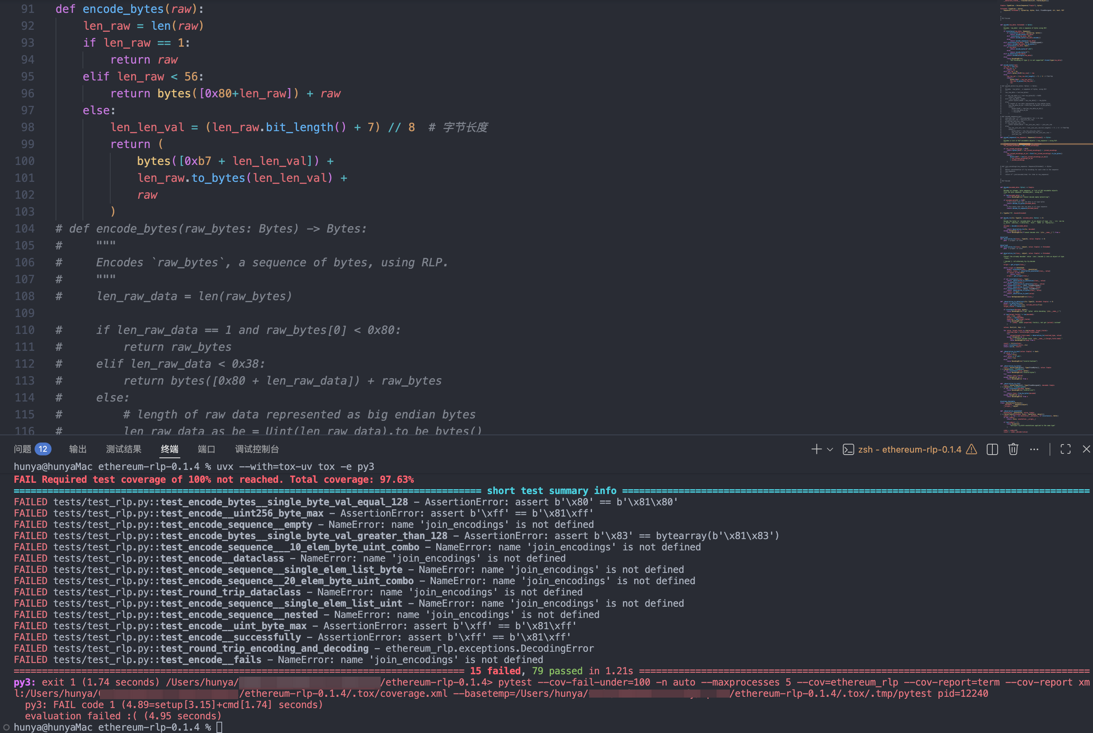Switch to the 问题 problems tab
The width and height of the screenshot is (1093, 733).
[x=23, y=449]
